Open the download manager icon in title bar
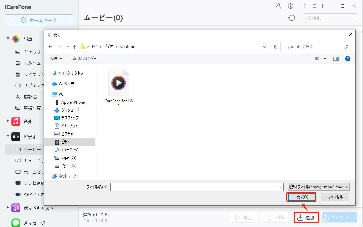 (x=290, y=6)
